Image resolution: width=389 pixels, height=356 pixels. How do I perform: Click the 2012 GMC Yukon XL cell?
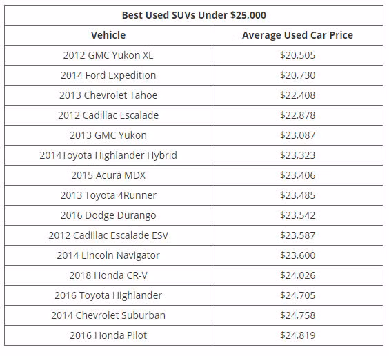click(x=108, y=55)
